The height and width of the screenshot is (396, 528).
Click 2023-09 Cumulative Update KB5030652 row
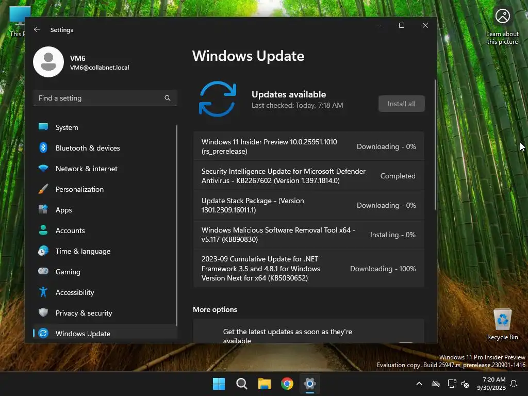[x=309, y=268]
